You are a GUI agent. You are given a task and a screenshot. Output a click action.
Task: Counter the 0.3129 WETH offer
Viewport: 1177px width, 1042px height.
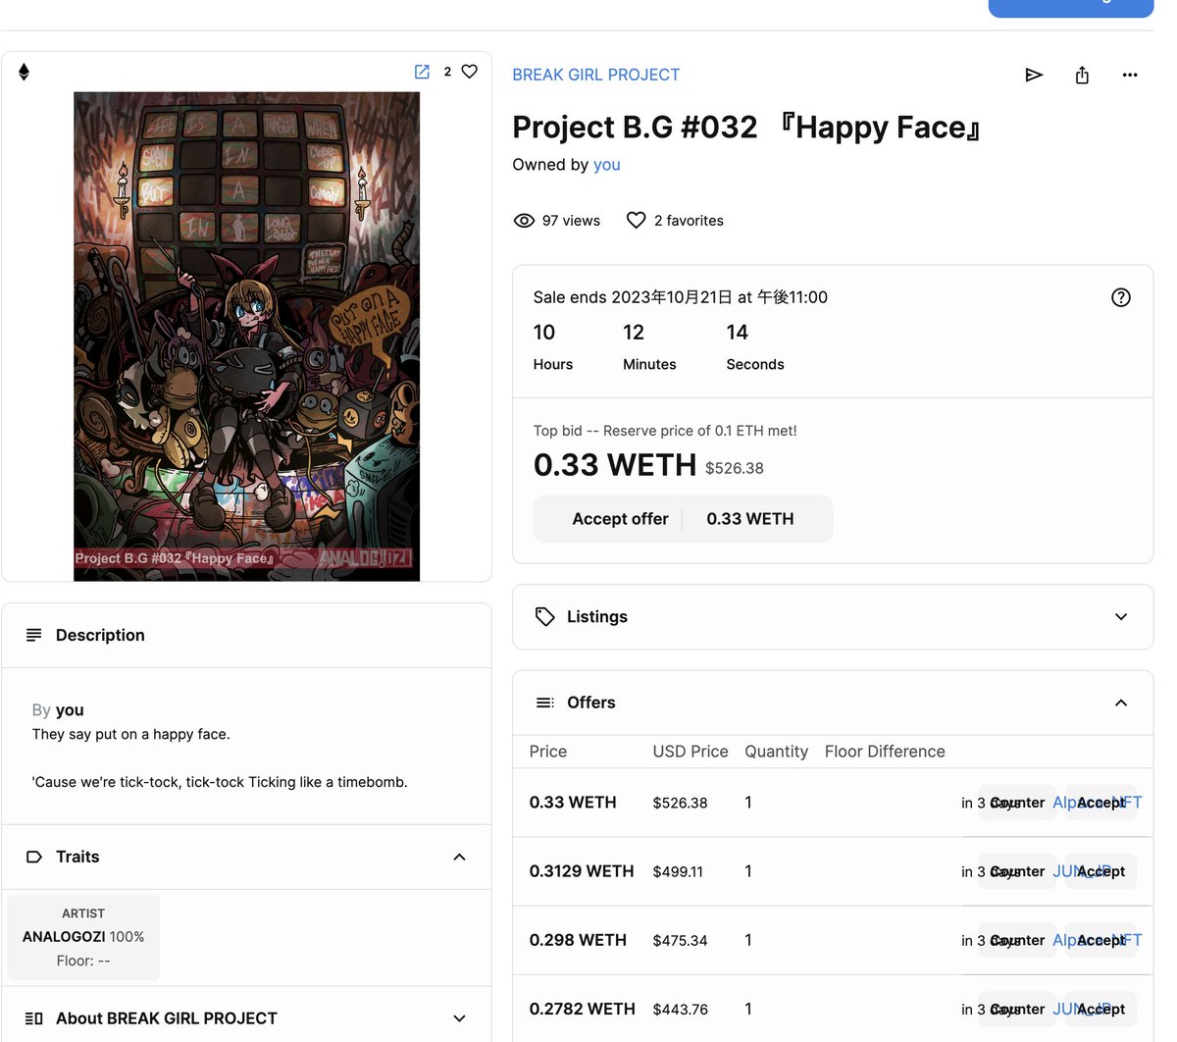click(1017, 871)
